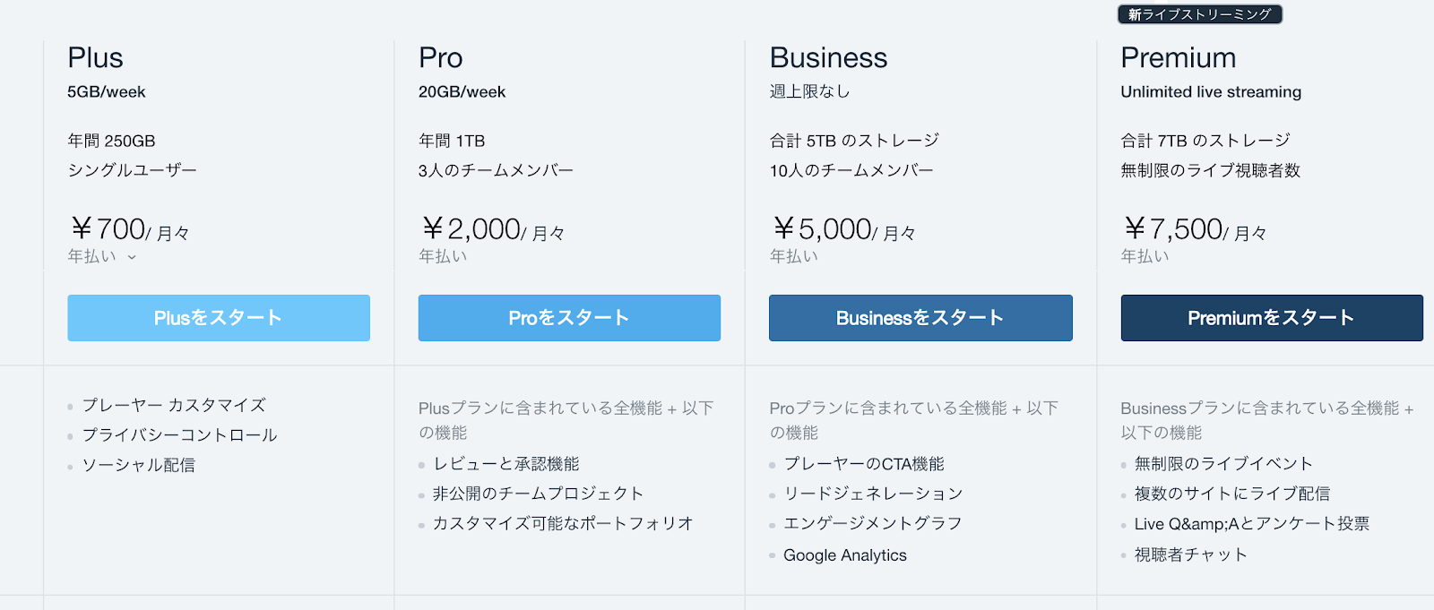Click the Business plan heading
Image resolution: width=1434 pixels, height=610 pixels.
tap(828, 58)
